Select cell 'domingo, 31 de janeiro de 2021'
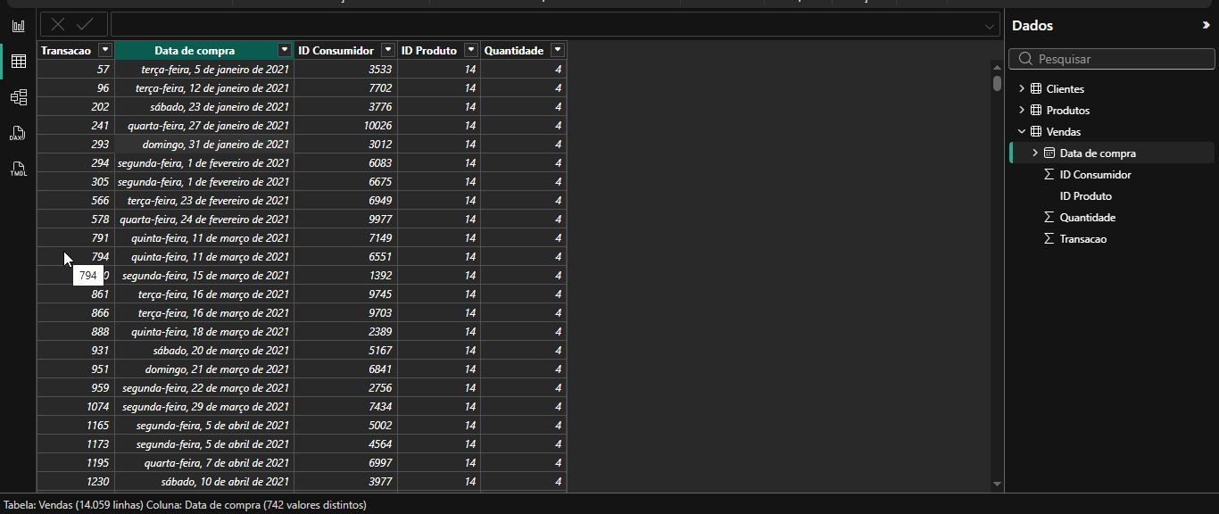The image size is (1219, 514). 204,144
